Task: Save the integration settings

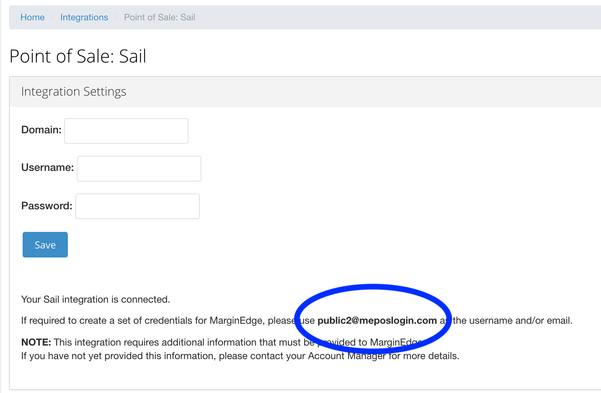Action: click(x=45, y=245)
